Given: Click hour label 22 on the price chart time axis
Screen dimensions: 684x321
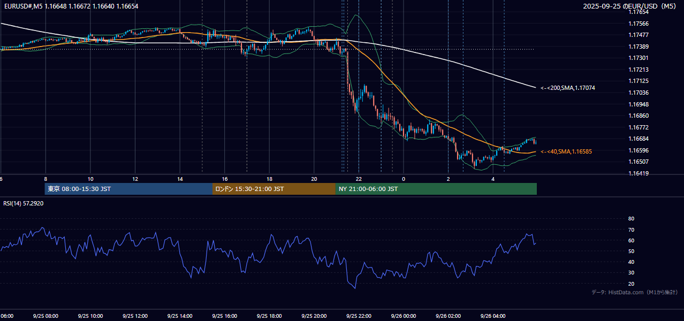Looking at the screenshot, I should (x=359, y=179).
